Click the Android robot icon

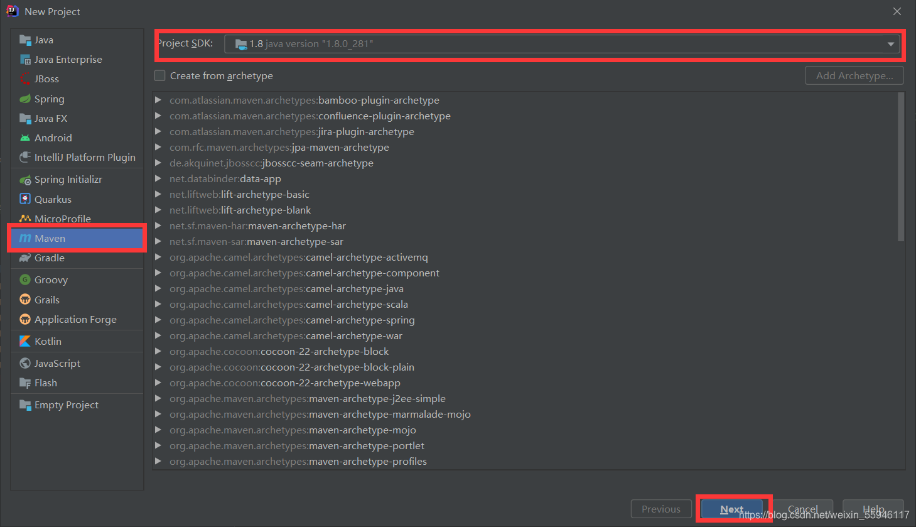tap(25, 138)
